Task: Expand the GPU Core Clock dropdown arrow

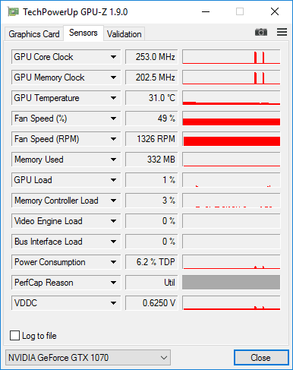Action: pos(113,57)
